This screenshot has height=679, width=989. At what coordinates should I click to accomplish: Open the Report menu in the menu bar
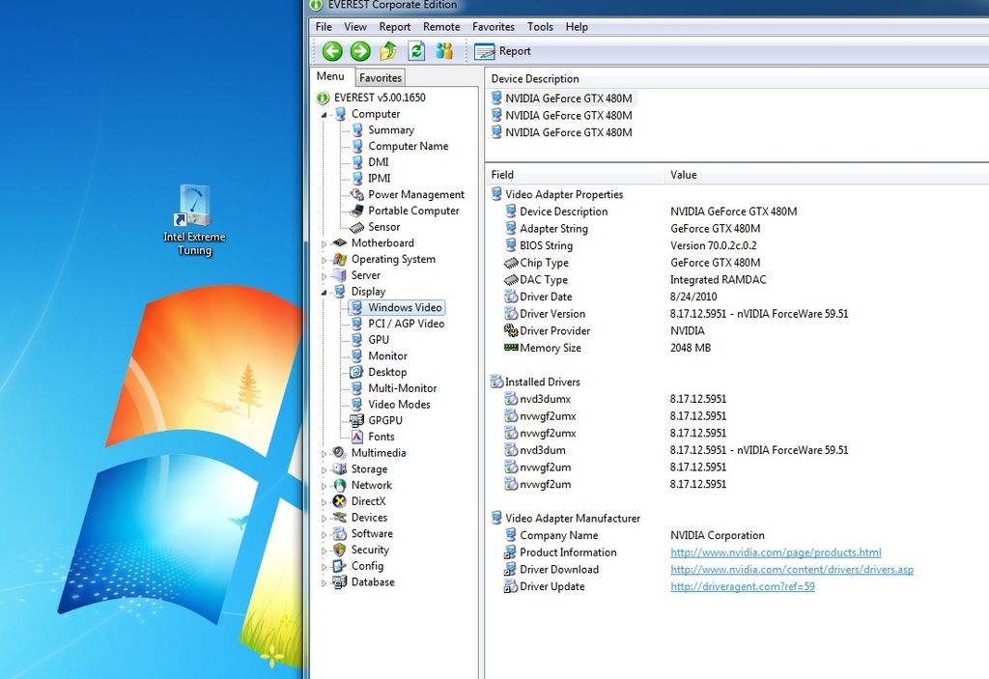pyautogui.click(x=395, y=26)
